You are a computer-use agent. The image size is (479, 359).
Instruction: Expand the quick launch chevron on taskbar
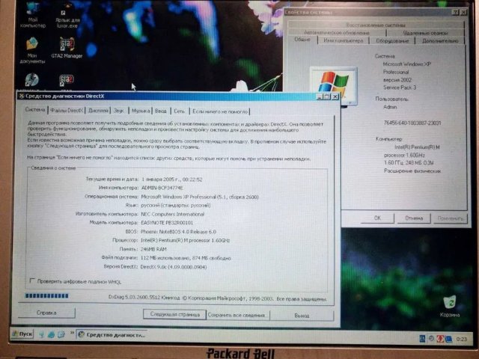click(72, 332)
